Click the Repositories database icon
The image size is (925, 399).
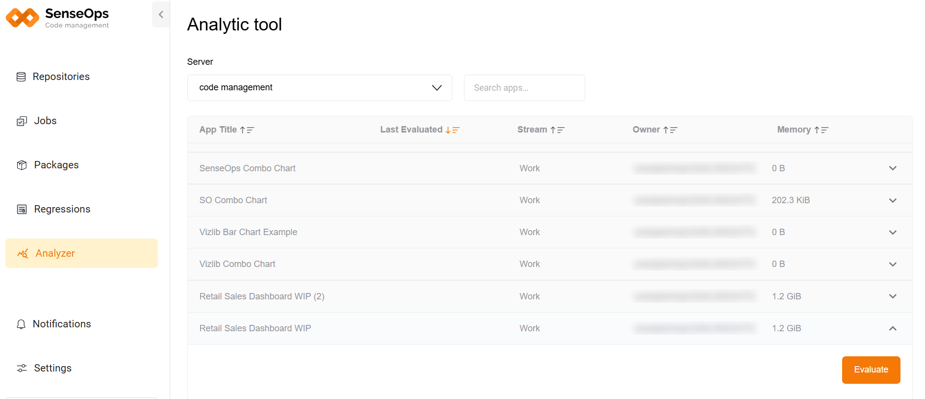(21, 77)
